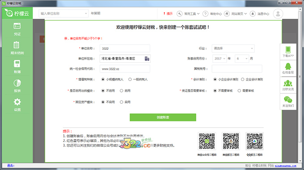Click the 通告 label in status bar
Image resolution: width=304 pixels, height=170 pixels.
(x=11, y=166)
